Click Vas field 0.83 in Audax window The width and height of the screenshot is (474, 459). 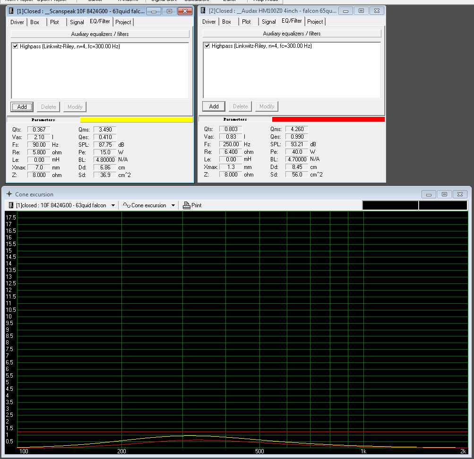[x=231, y=137]
